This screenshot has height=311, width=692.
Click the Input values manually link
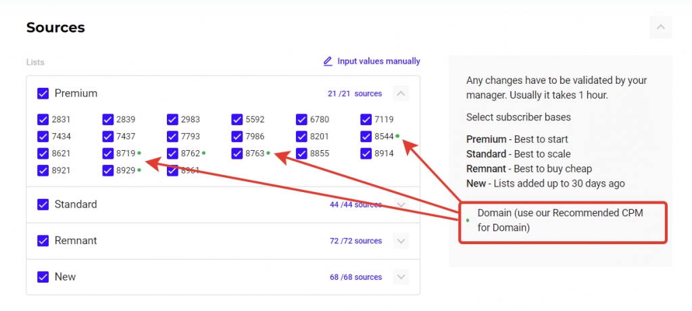click(x=378, y=62)
